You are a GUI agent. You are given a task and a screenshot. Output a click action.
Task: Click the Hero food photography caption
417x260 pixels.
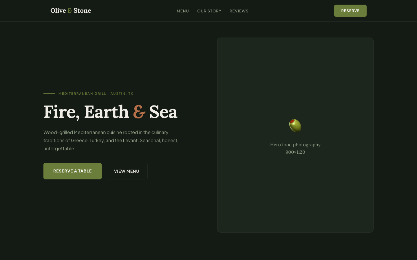295,144
